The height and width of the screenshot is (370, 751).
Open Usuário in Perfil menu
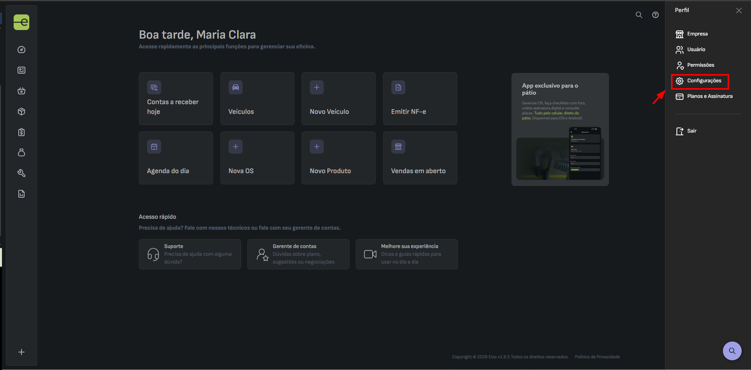pos(691,50)
